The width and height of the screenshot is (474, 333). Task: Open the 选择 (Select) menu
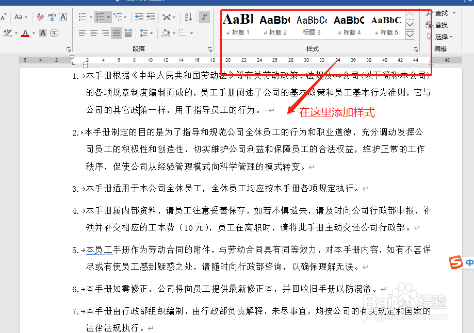pyautogui.click(x=442, y=37)
